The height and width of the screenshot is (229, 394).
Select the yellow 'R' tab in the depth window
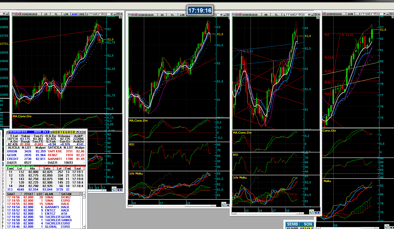pos(74,132)
